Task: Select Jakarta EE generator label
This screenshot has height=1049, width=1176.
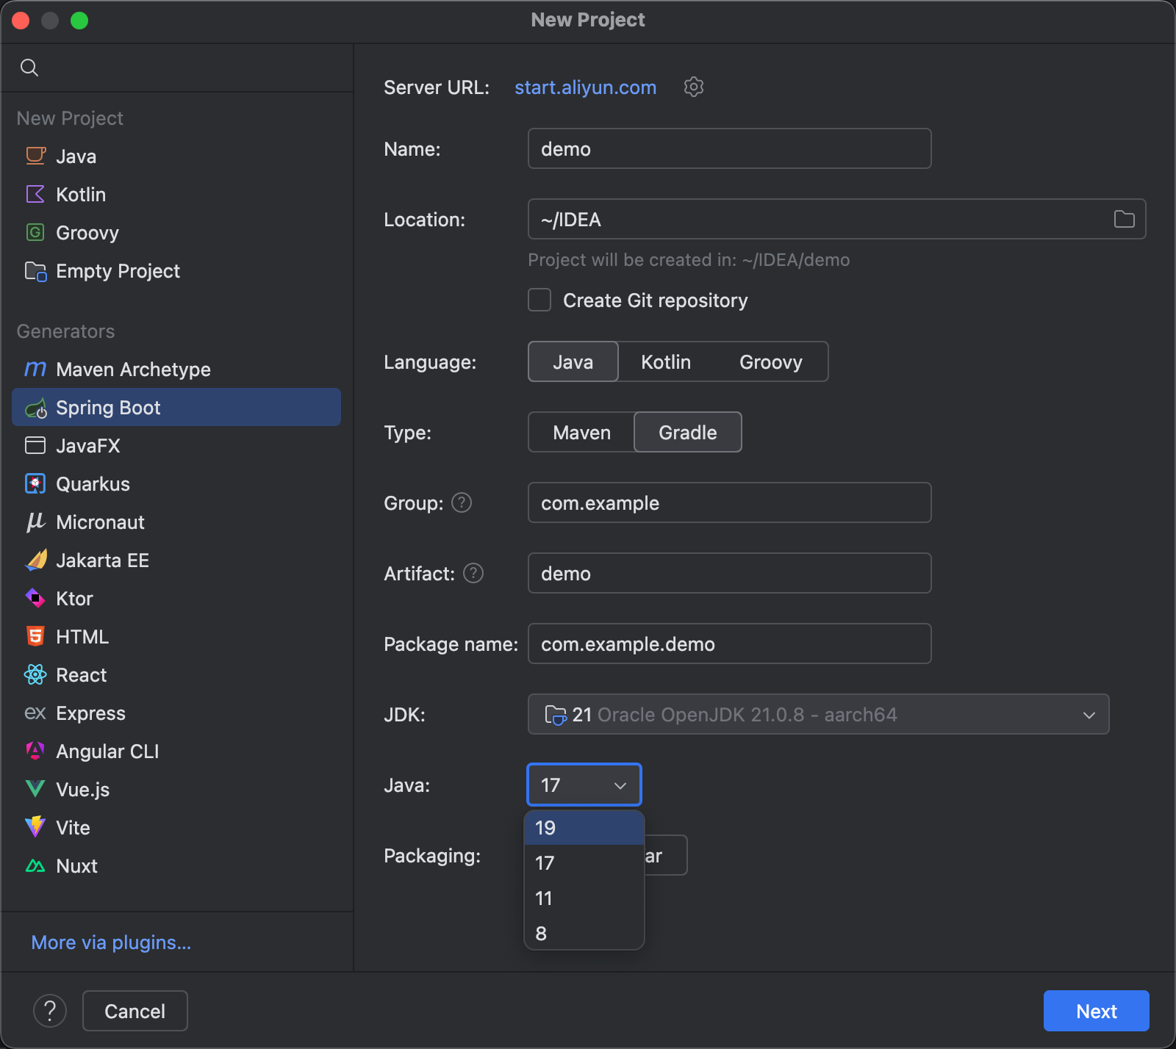Action: [x=102, y=560]
